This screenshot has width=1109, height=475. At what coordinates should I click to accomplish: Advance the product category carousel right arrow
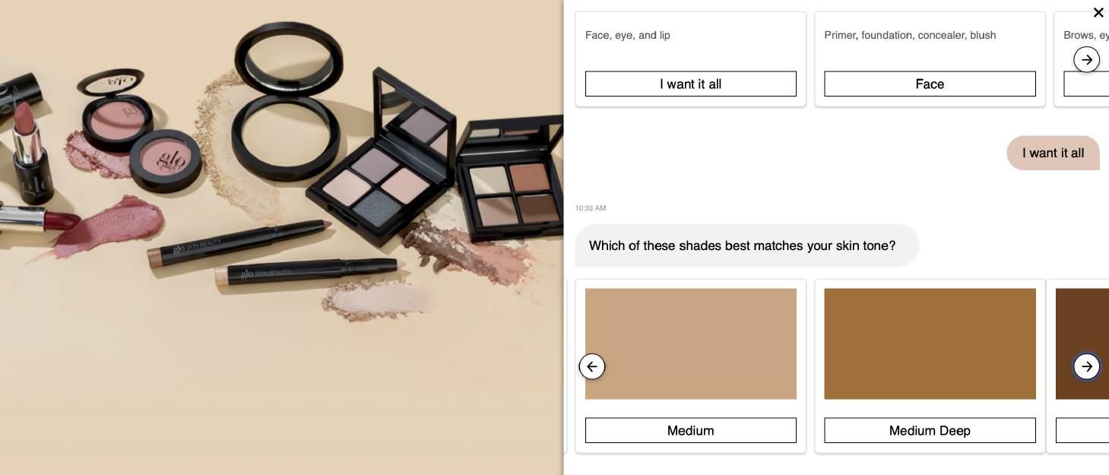(1086, 59)
